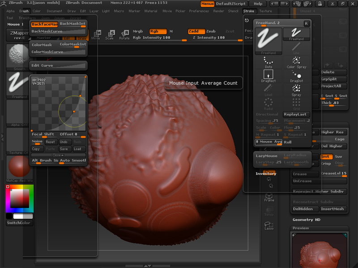
Task: Pick the Line stroke icon
Action: pyautogui.click(x=296, y=48)
